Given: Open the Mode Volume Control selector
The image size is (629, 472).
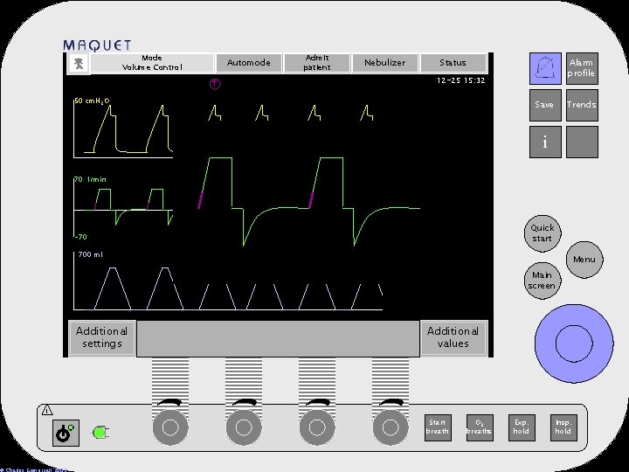Looking at the screenshot, I should coord(152,63).
